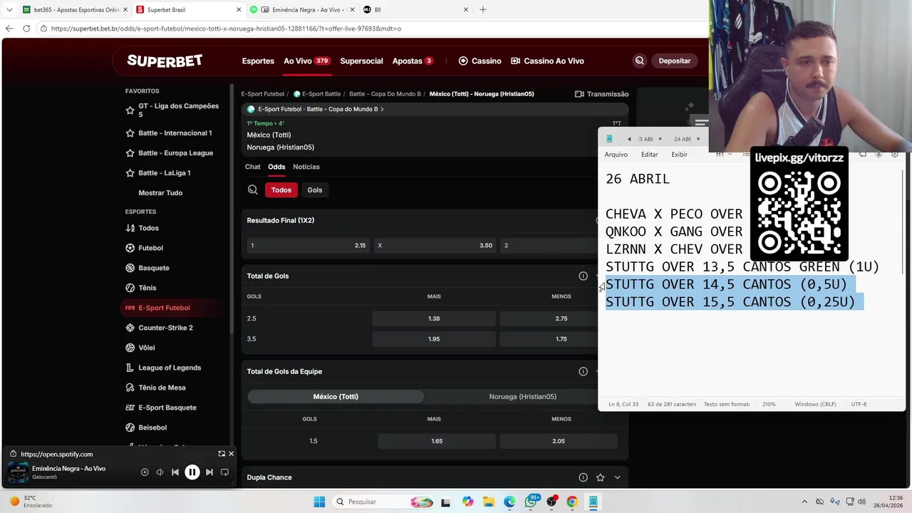This screenshot has width=912, height=513.
Task: Bet on 1 at odds 2.15
Action: tap(308, 245)
